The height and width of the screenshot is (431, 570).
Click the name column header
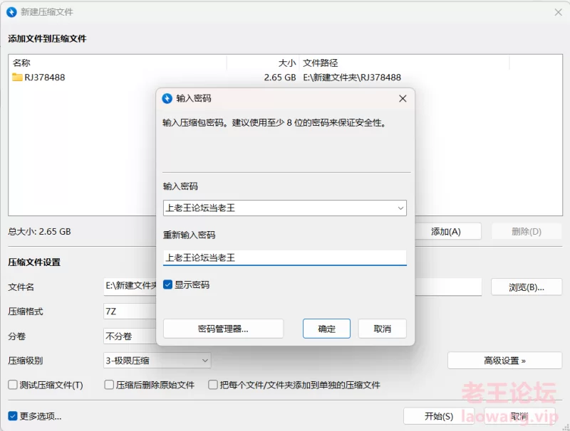click(x=118, y=63)
